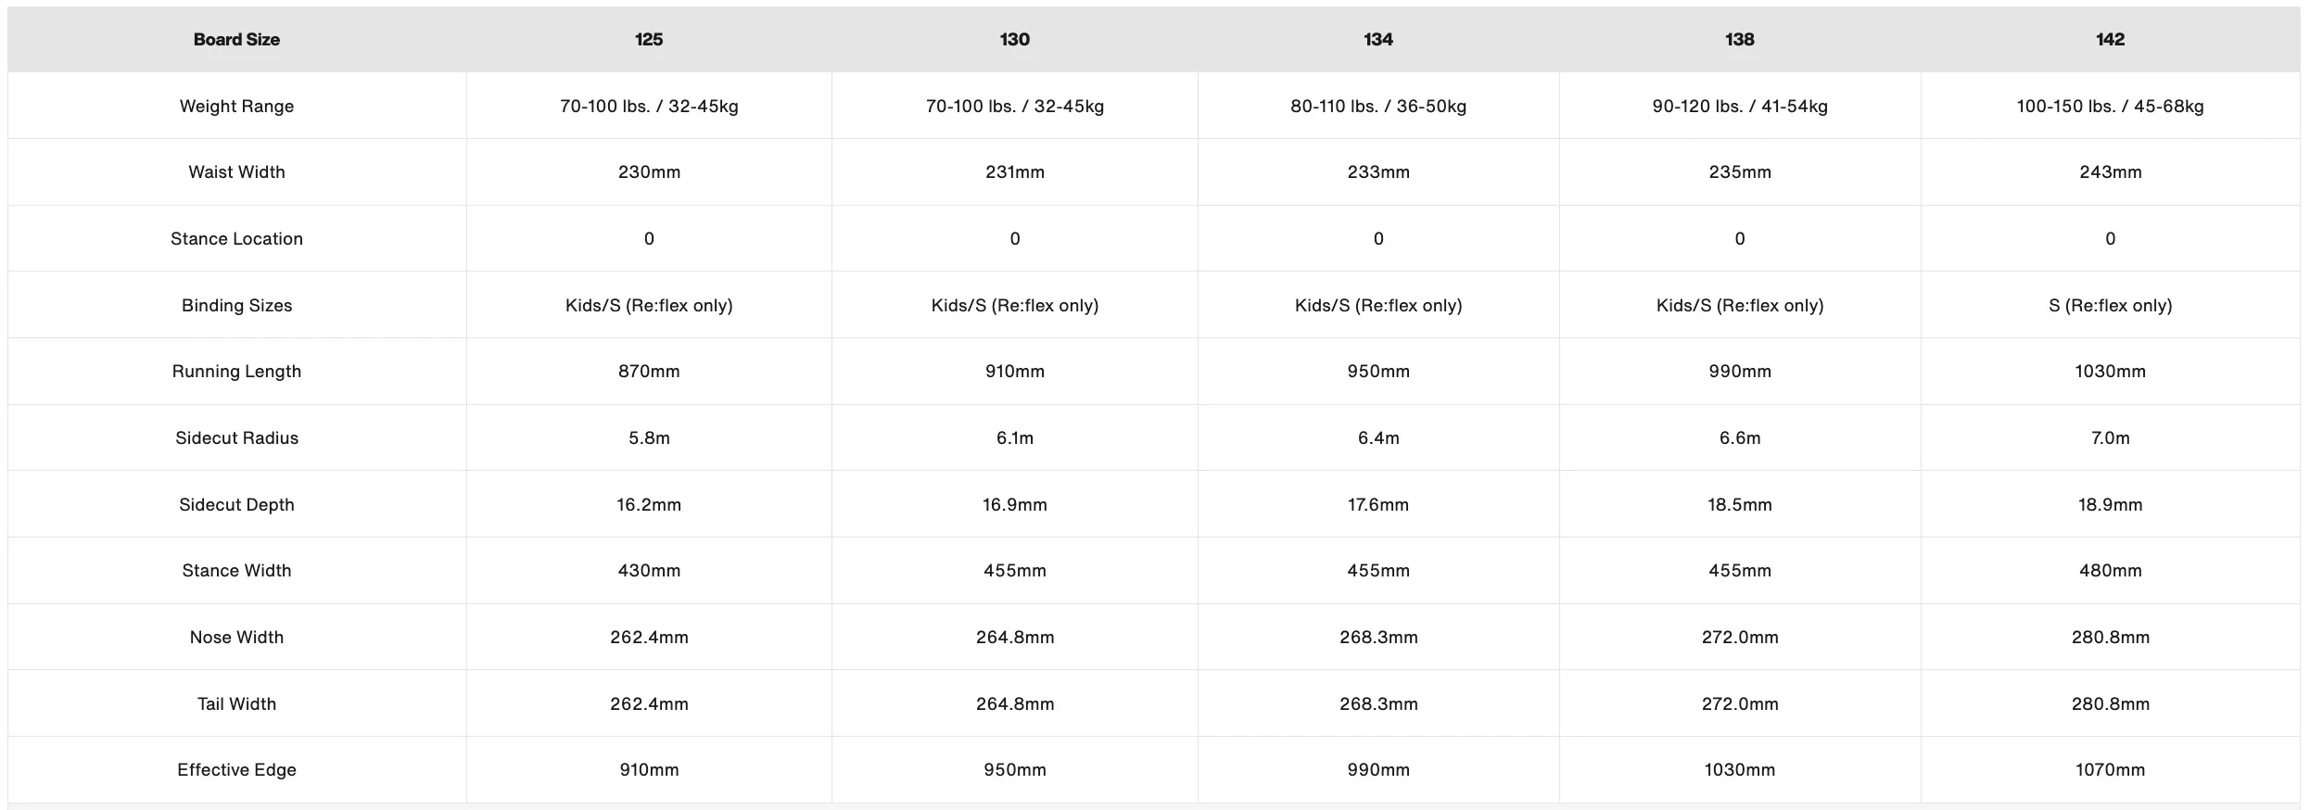The height and width of the screenshot is (810, 2310).
Task: Select the 138 board size header
Action: click(1740, 39)
